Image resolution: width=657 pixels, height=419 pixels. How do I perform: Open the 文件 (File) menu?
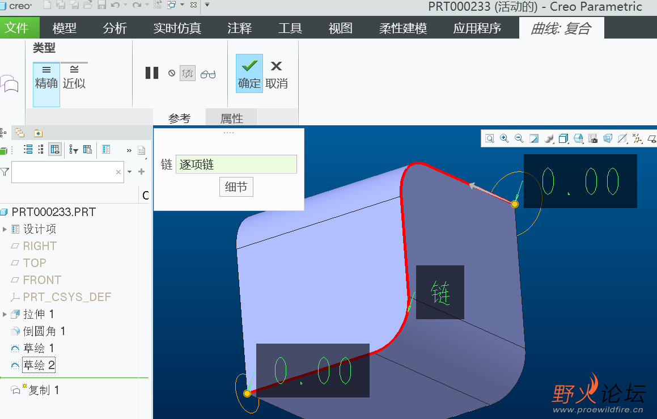coord(17,28)
